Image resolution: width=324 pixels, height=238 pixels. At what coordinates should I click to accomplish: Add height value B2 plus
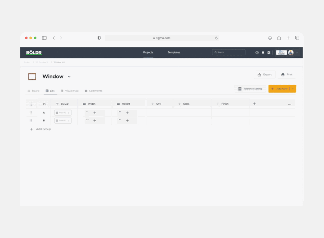pyautogui.click(x=127, y=121)
